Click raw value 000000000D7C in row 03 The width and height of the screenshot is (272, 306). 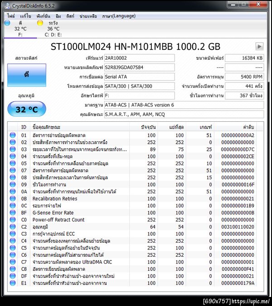238,149
